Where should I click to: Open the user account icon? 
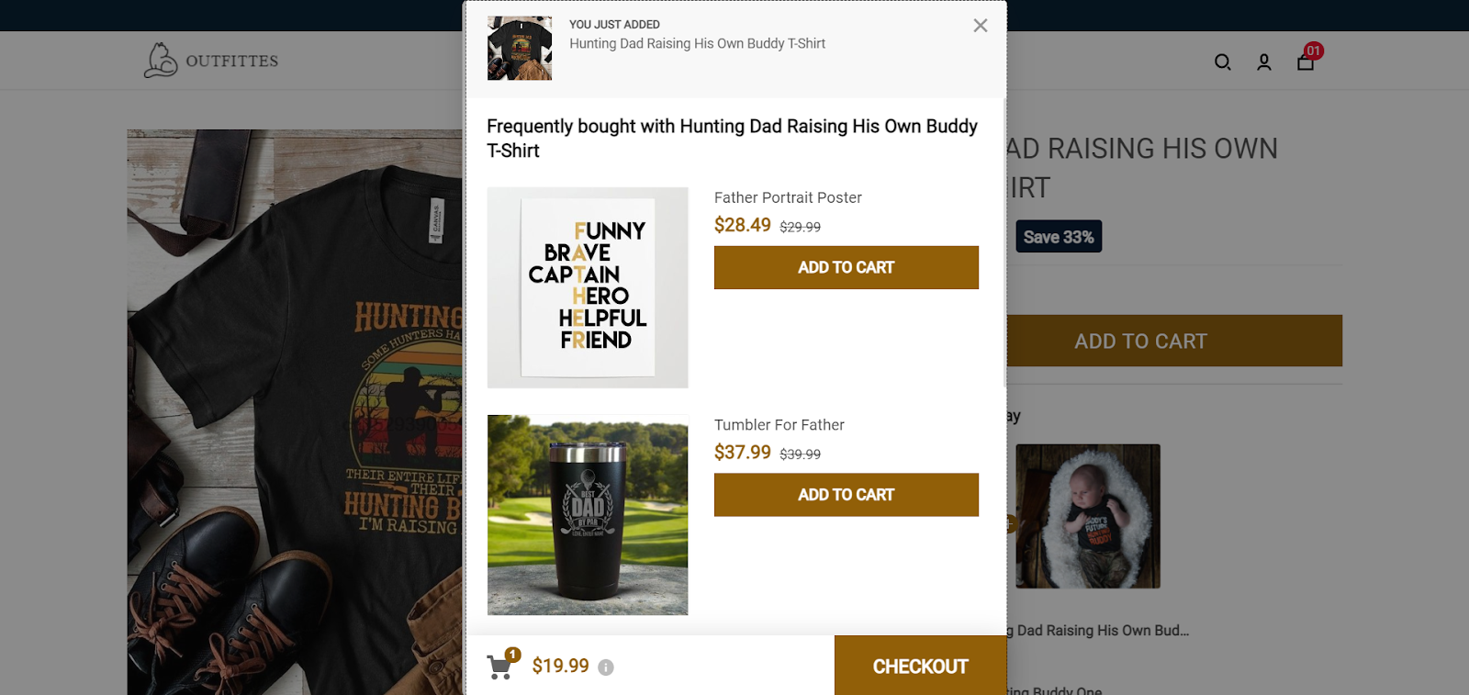point(1264,62)
